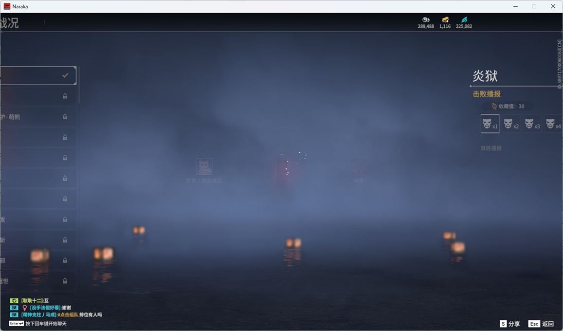
Task: Click the lock icon on the 发 row
Action: tap(65, 220)
